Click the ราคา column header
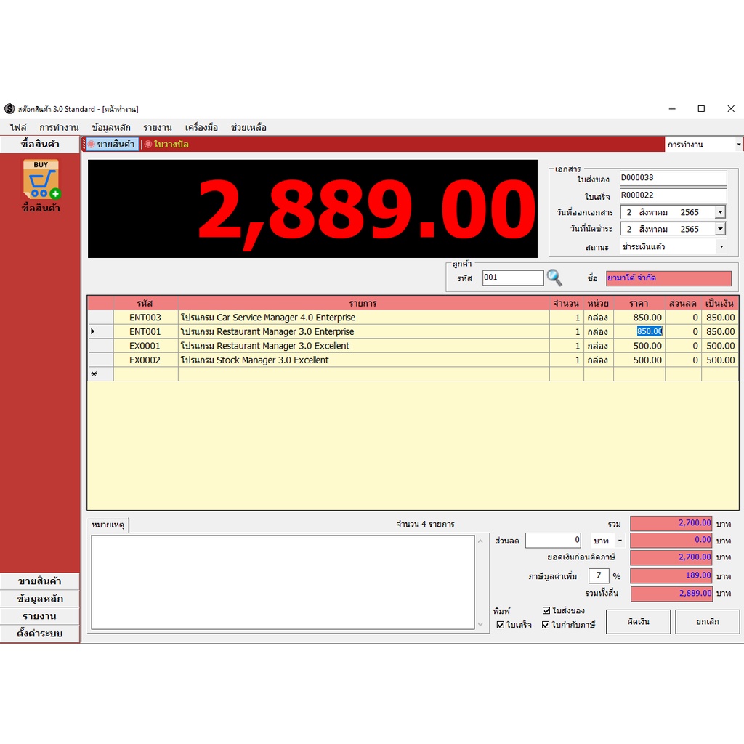This screenshot has height=744, width=744. coord(639,303)
